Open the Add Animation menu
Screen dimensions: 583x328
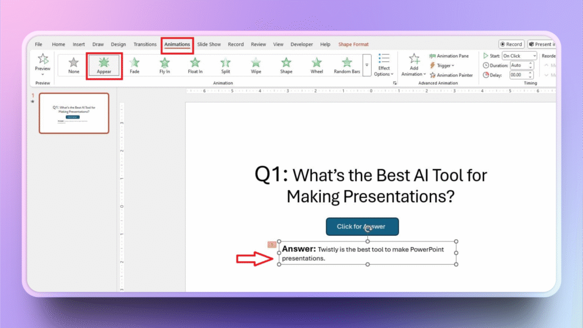pos(414,65)
